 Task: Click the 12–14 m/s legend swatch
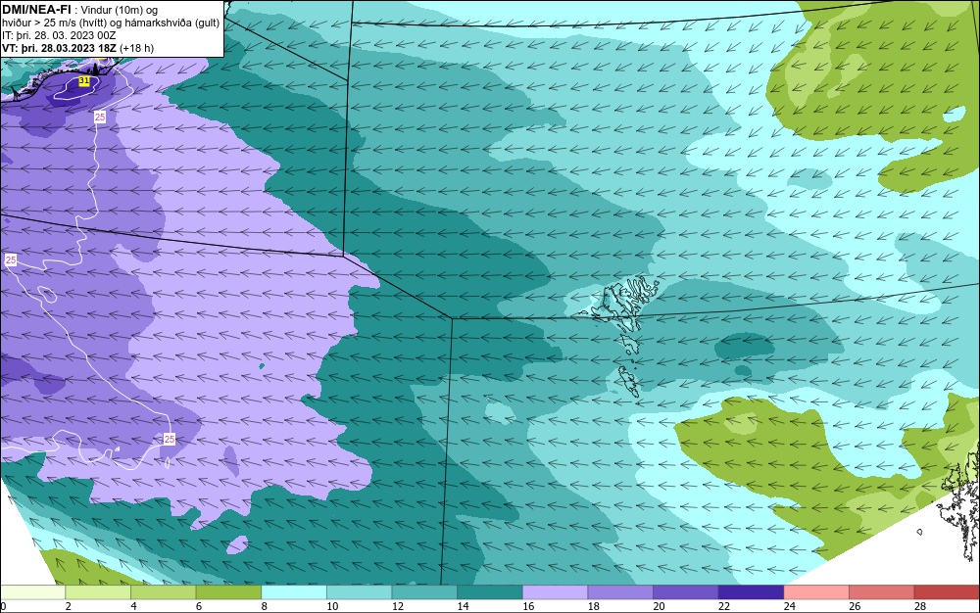tap(424, 592)
